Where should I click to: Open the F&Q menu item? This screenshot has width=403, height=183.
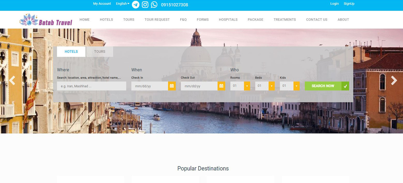[183, 20]
